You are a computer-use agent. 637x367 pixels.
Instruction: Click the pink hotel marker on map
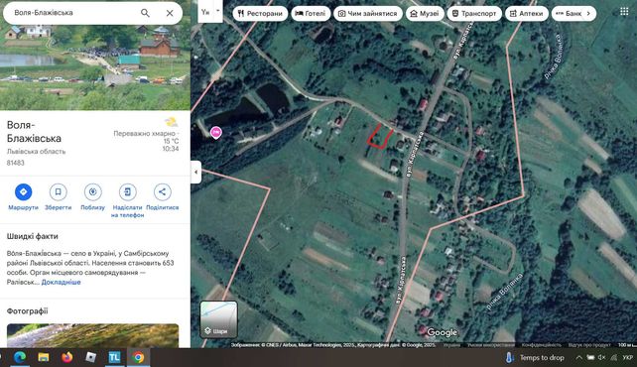[216, 132]
